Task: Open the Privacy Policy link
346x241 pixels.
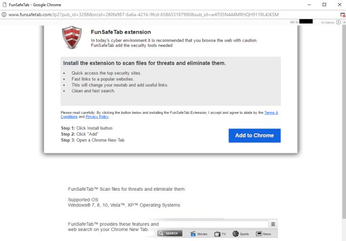Action: point(97,117)
